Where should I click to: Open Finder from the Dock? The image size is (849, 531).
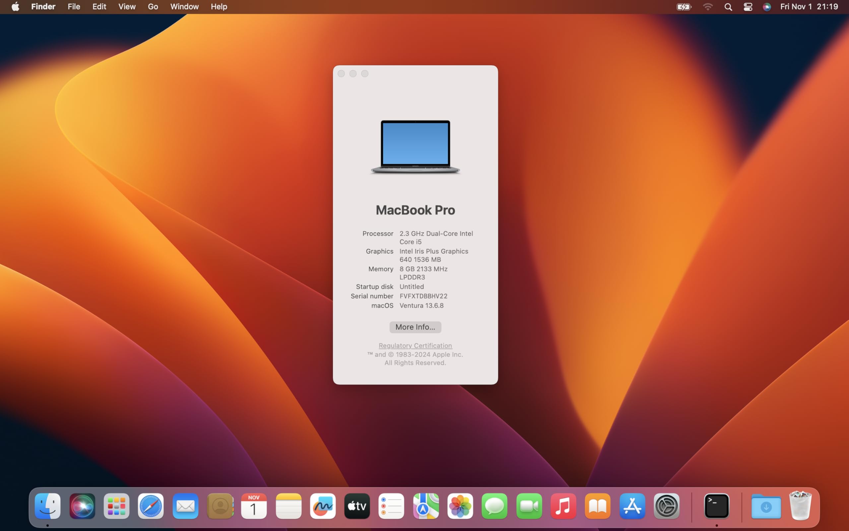[x=47, y=506]
